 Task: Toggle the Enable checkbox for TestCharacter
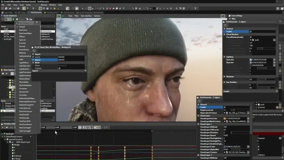[x=250, y=31]
